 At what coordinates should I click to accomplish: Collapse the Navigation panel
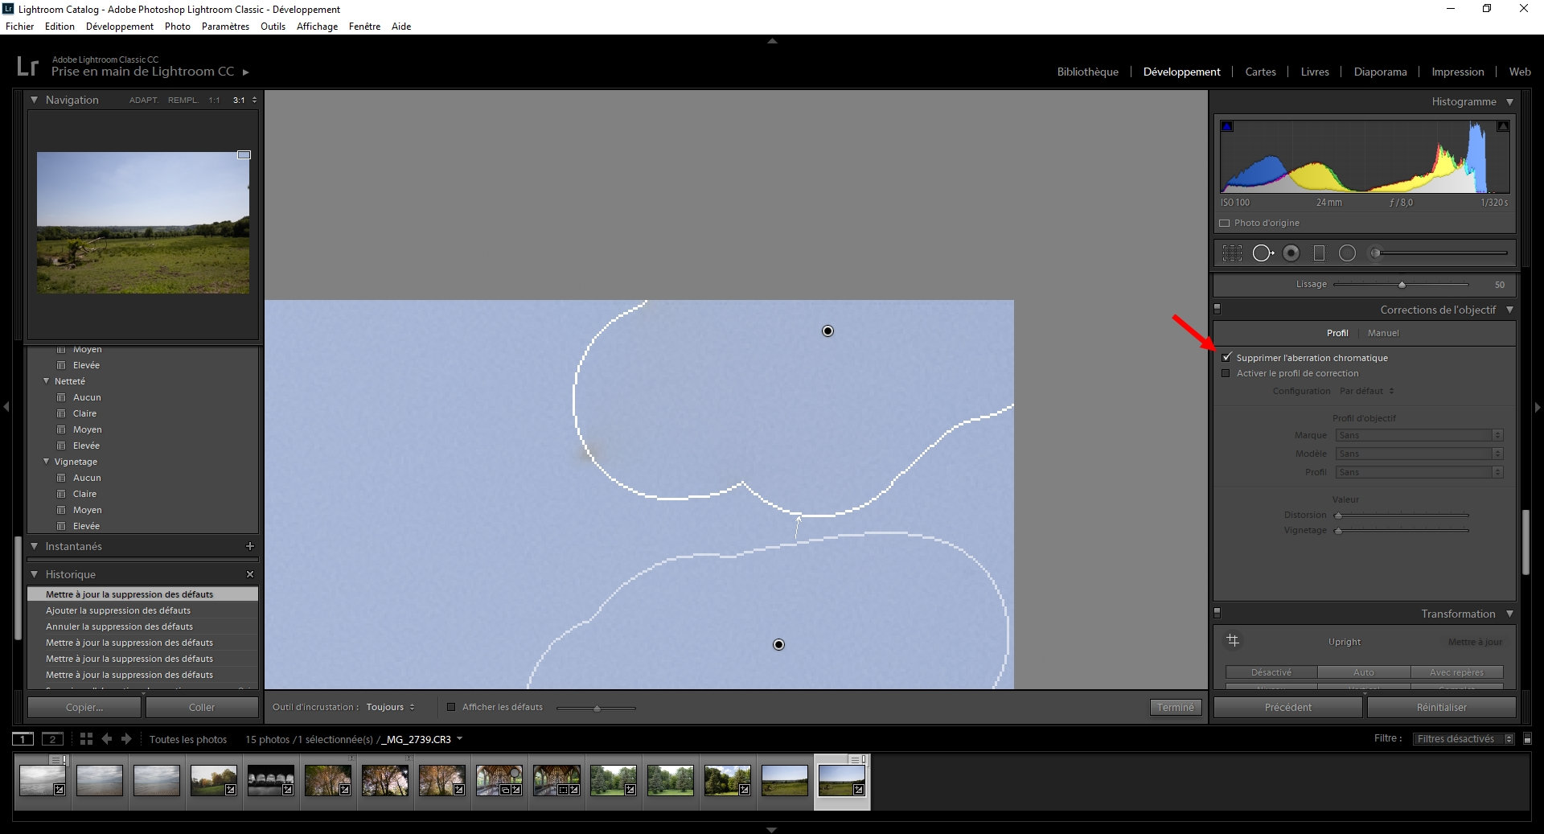(35, 100)
